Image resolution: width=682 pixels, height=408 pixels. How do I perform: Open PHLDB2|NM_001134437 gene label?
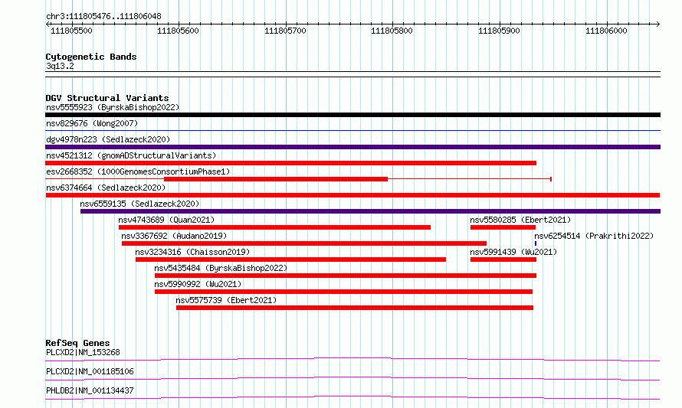click(90, 390)
